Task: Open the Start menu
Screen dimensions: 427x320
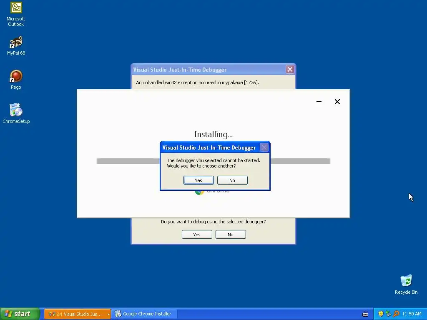Action: 20,314
